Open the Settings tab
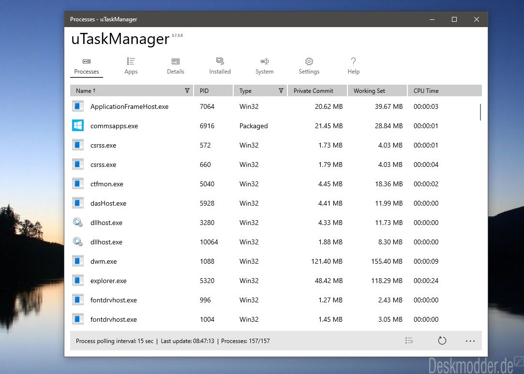The width and height of the screenshot is (524, 374). [309, 66]
